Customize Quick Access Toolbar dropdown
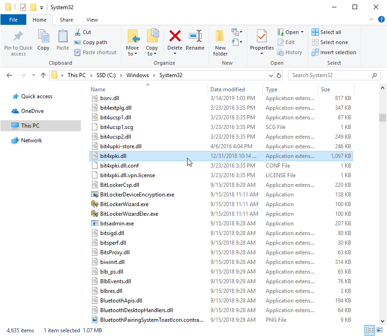The height and width of the screenshot is (336, 387). [x=41, y=8]
